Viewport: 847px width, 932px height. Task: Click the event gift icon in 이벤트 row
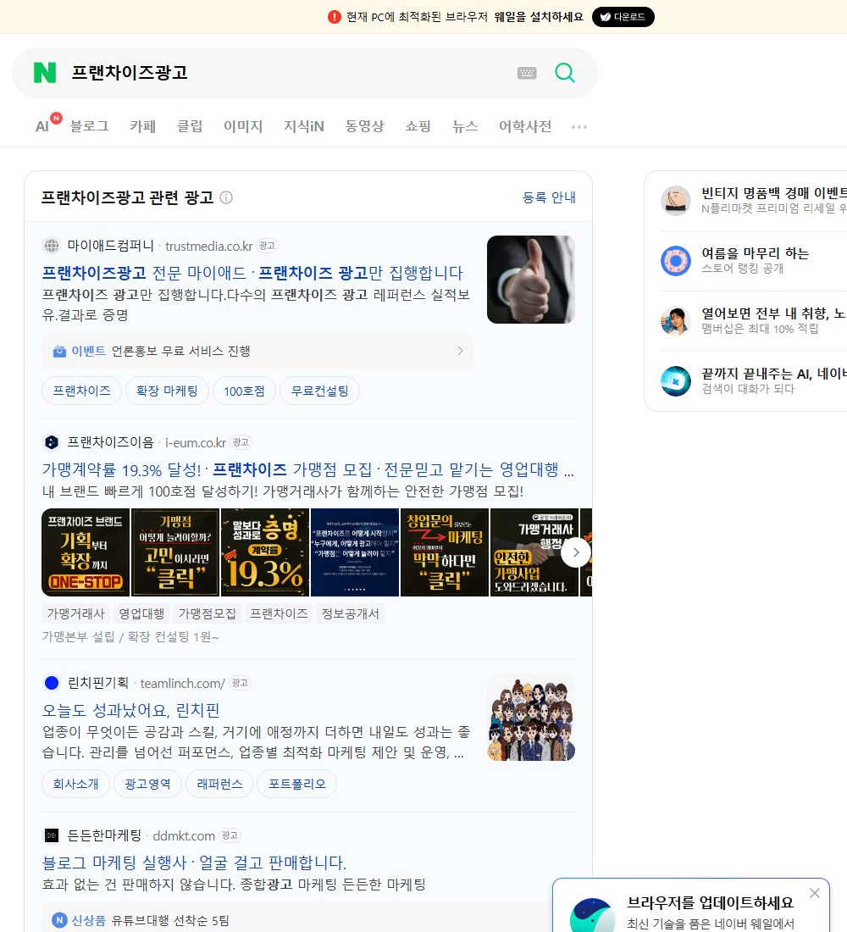click(59, 352)
